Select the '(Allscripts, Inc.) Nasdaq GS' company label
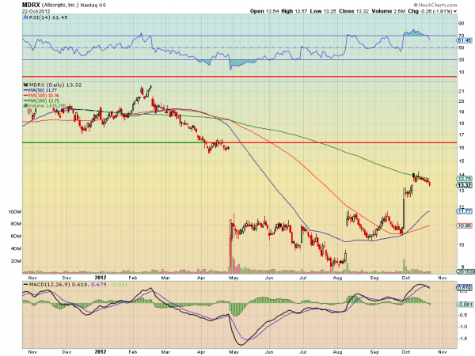 tap(74, 6)
